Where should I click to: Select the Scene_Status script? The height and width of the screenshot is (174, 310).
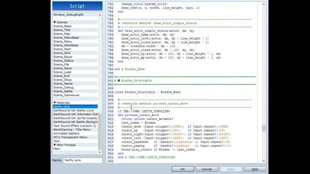click(76, 60)
